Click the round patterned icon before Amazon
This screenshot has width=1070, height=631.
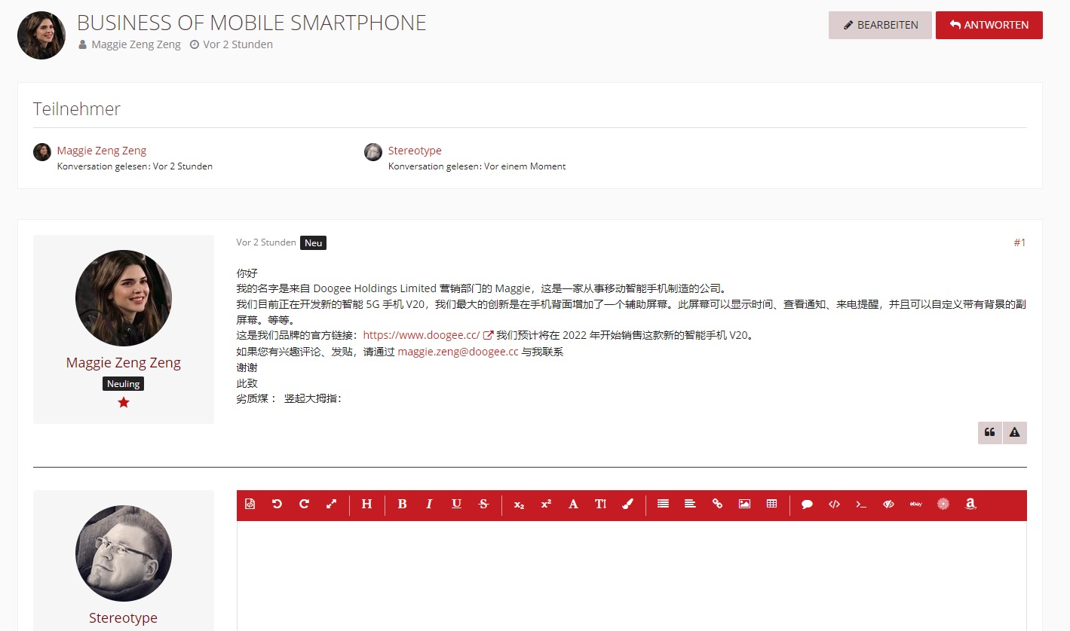pos(943,504)
